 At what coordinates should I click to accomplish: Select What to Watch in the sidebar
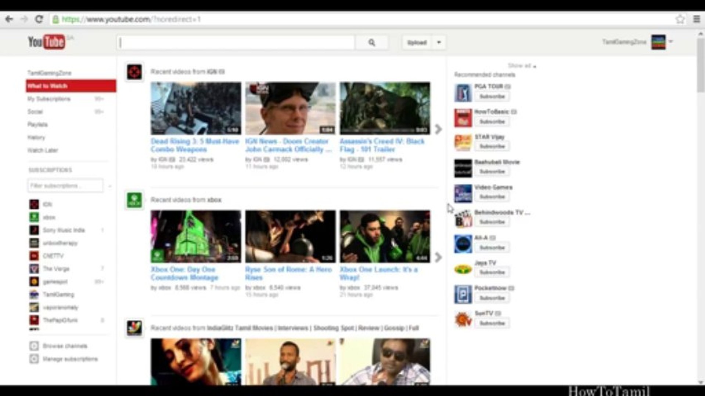coord(71,86)
